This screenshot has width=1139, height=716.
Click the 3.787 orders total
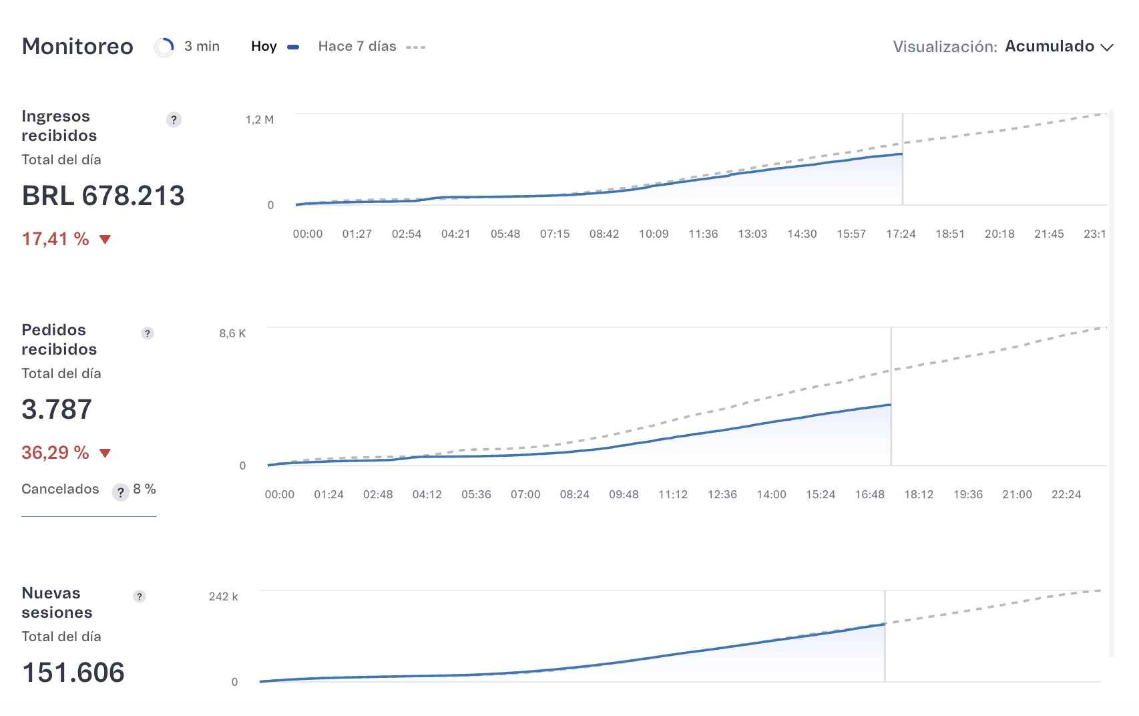click(x=57, y=409)
